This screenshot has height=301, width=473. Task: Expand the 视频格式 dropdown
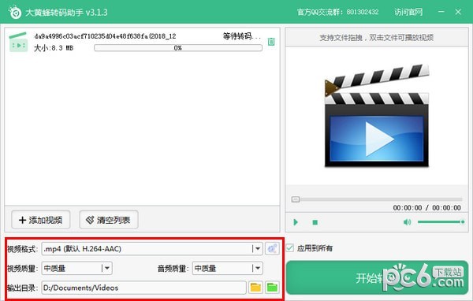(x=257, y=249)
